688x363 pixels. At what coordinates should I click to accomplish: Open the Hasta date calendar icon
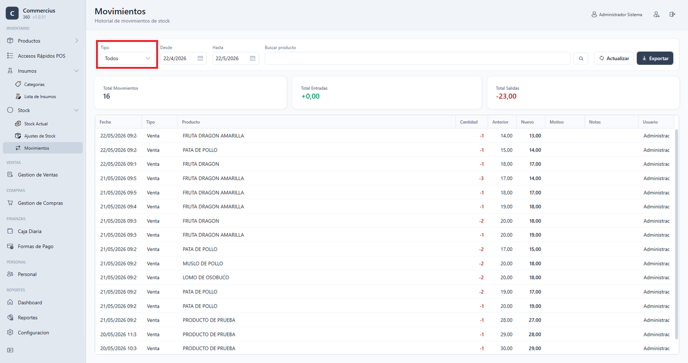point(253,58)
